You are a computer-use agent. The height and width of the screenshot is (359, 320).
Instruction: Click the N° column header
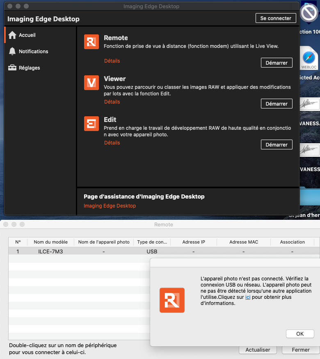[x=18, y=242]
